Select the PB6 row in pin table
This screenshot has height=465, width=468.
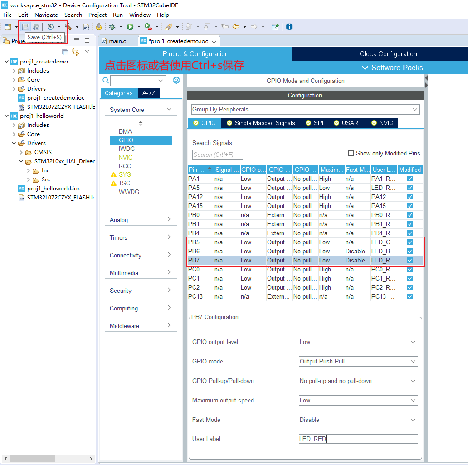tap(305, 251)
